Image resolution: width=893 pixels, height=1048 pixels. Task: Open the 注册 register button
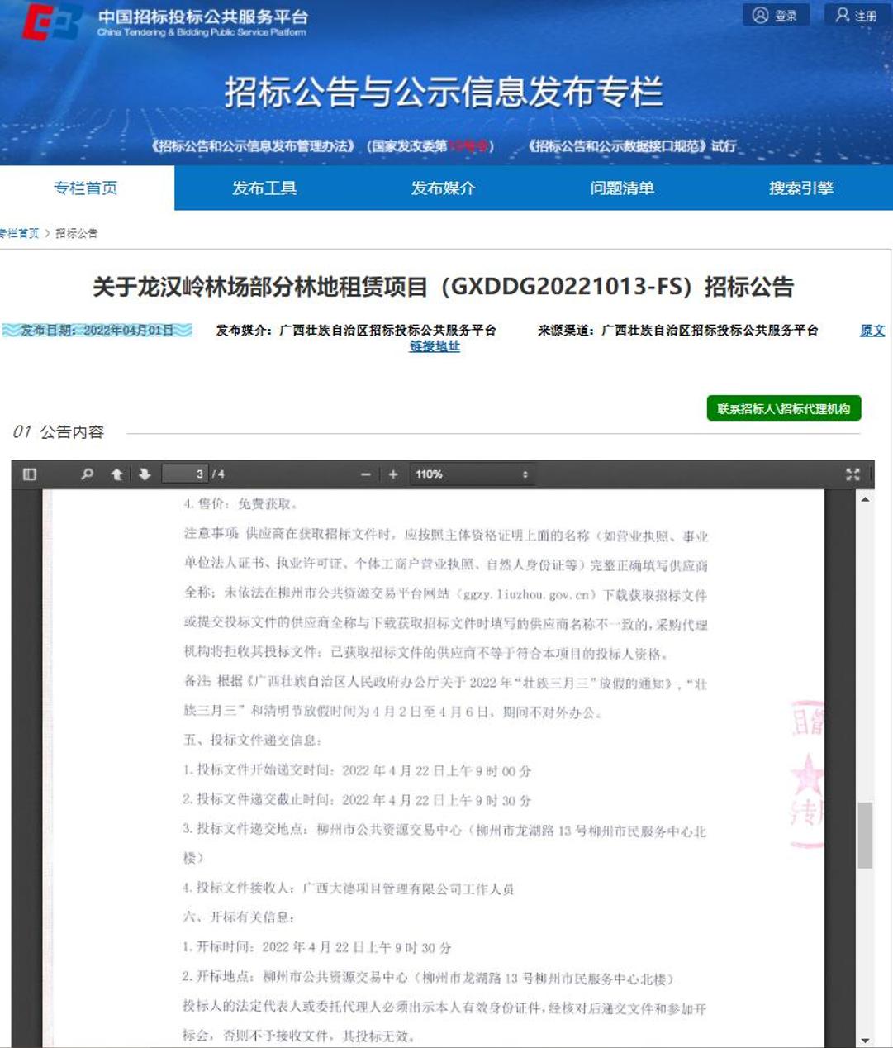[x=857, y=15]
